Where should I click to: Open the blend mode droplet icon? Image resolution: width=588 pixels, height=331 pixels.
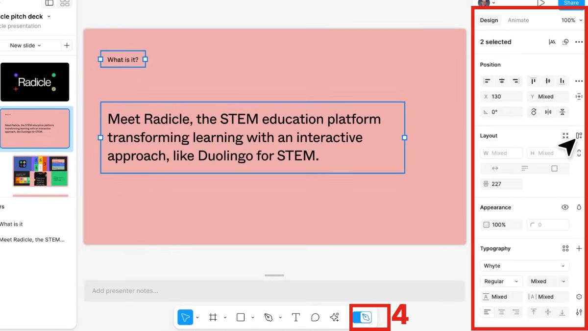click(x=579, y=207)
